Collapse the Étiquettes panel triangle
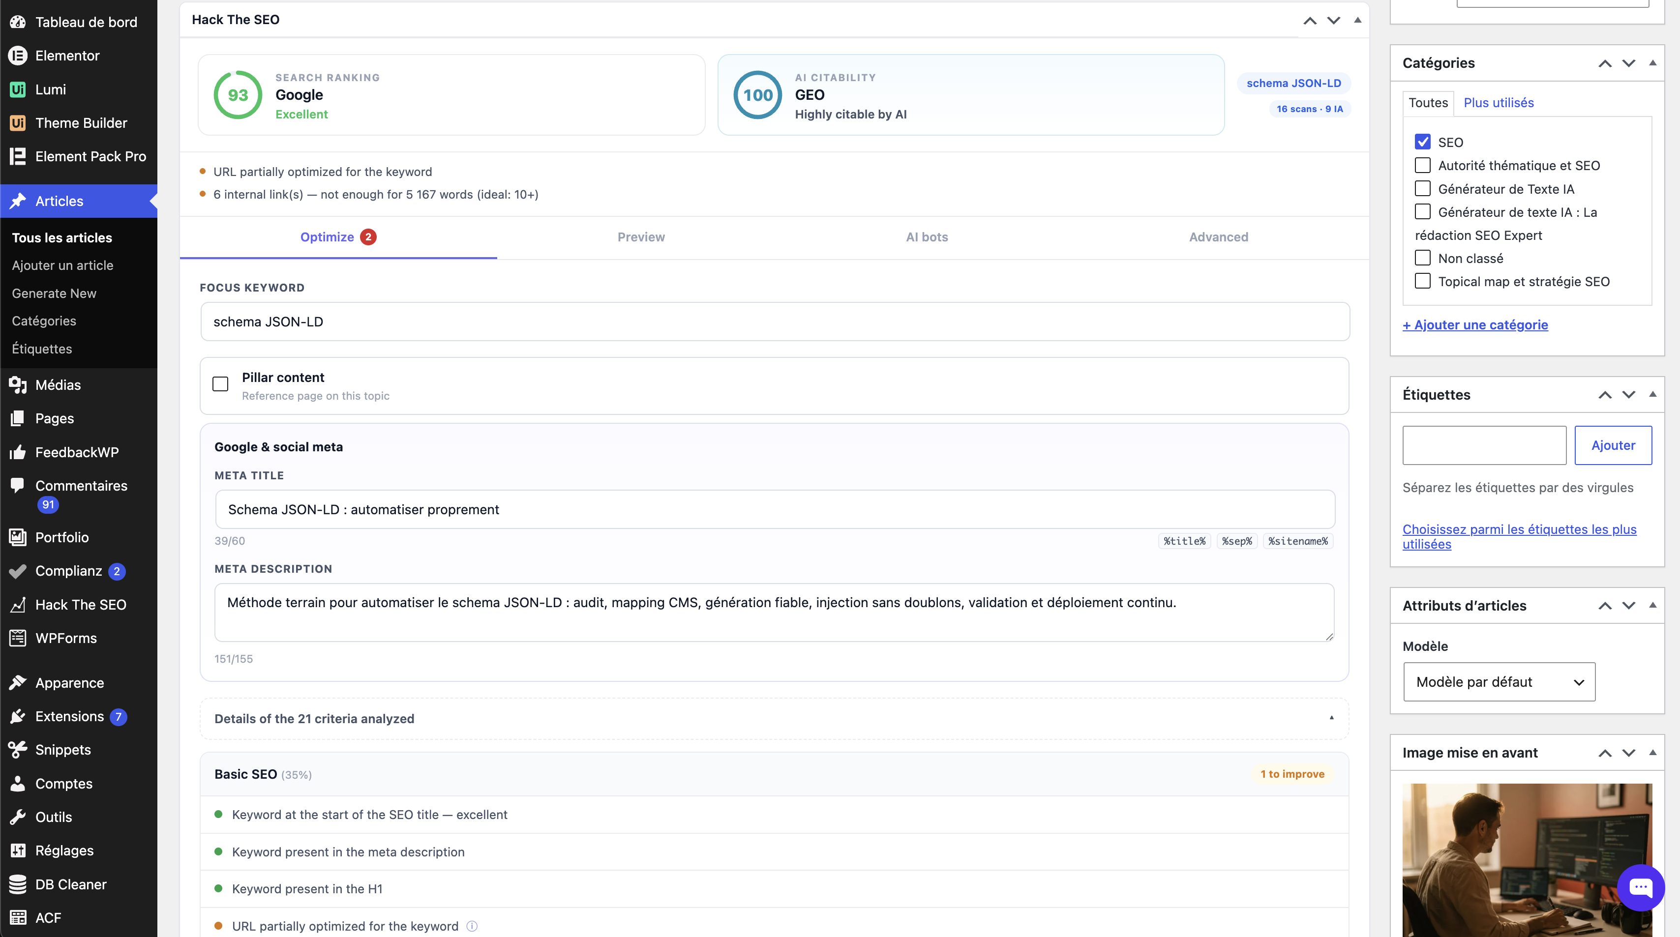This screenshot has width=1680, height=937. [1652, 394]
